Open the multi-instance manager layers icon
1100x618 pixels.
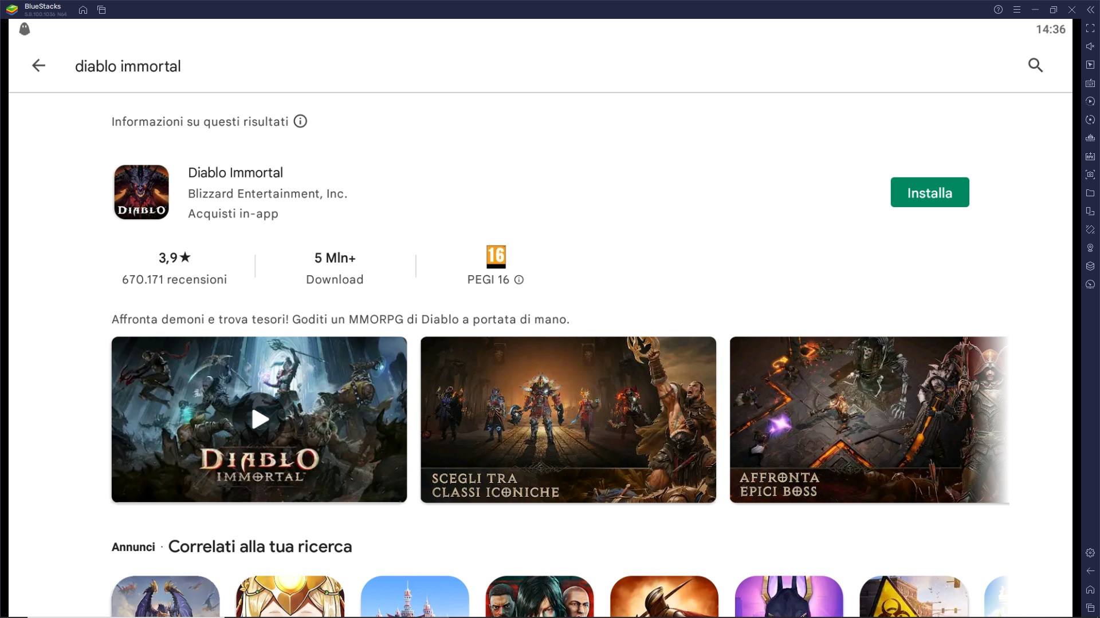tap(1090, 266)
